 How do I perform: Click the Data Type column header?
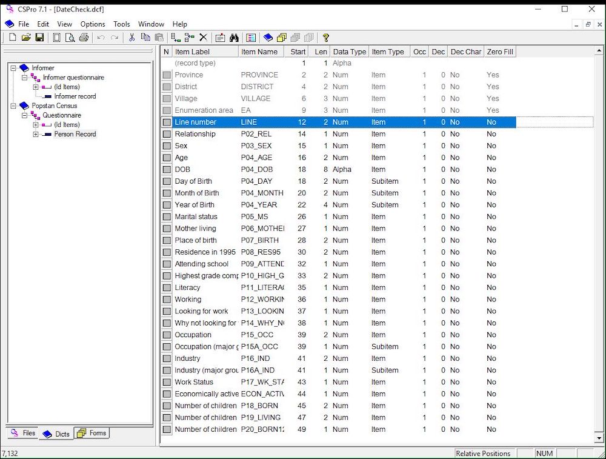tap(350, 52)
